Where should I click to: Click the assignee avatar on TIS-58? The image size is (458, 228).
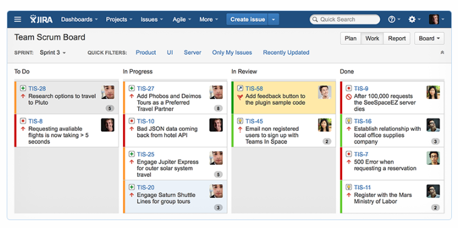point(325,92)
